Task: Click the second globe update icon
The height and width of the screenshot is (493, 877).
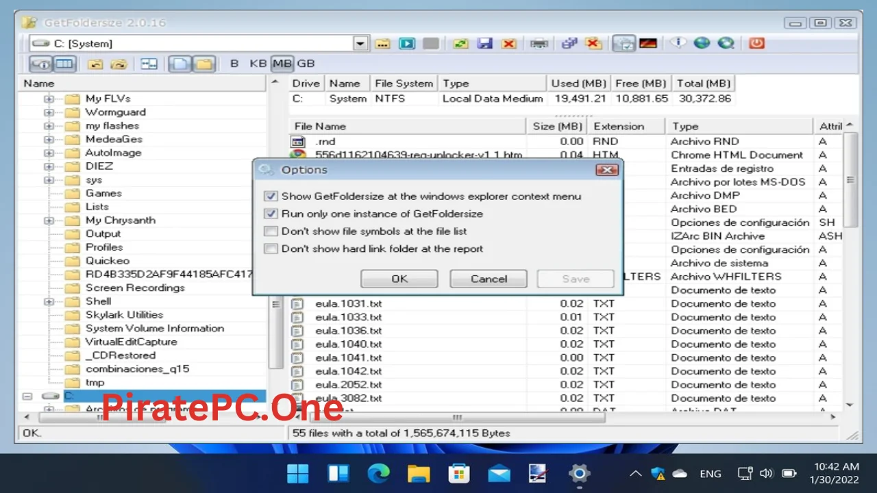Action: click(726, 43)
